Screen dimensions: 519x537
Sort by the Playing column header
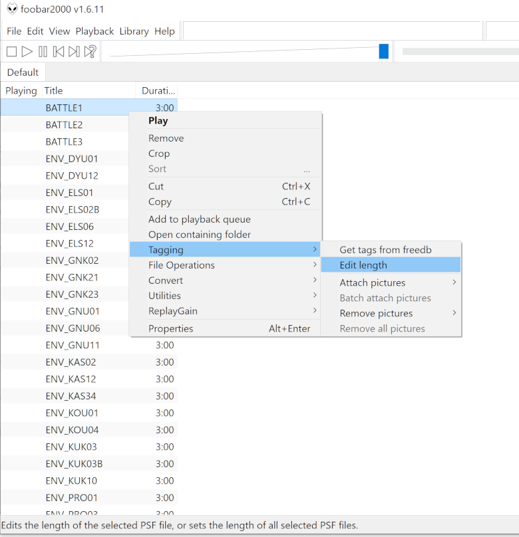[21, 91]
